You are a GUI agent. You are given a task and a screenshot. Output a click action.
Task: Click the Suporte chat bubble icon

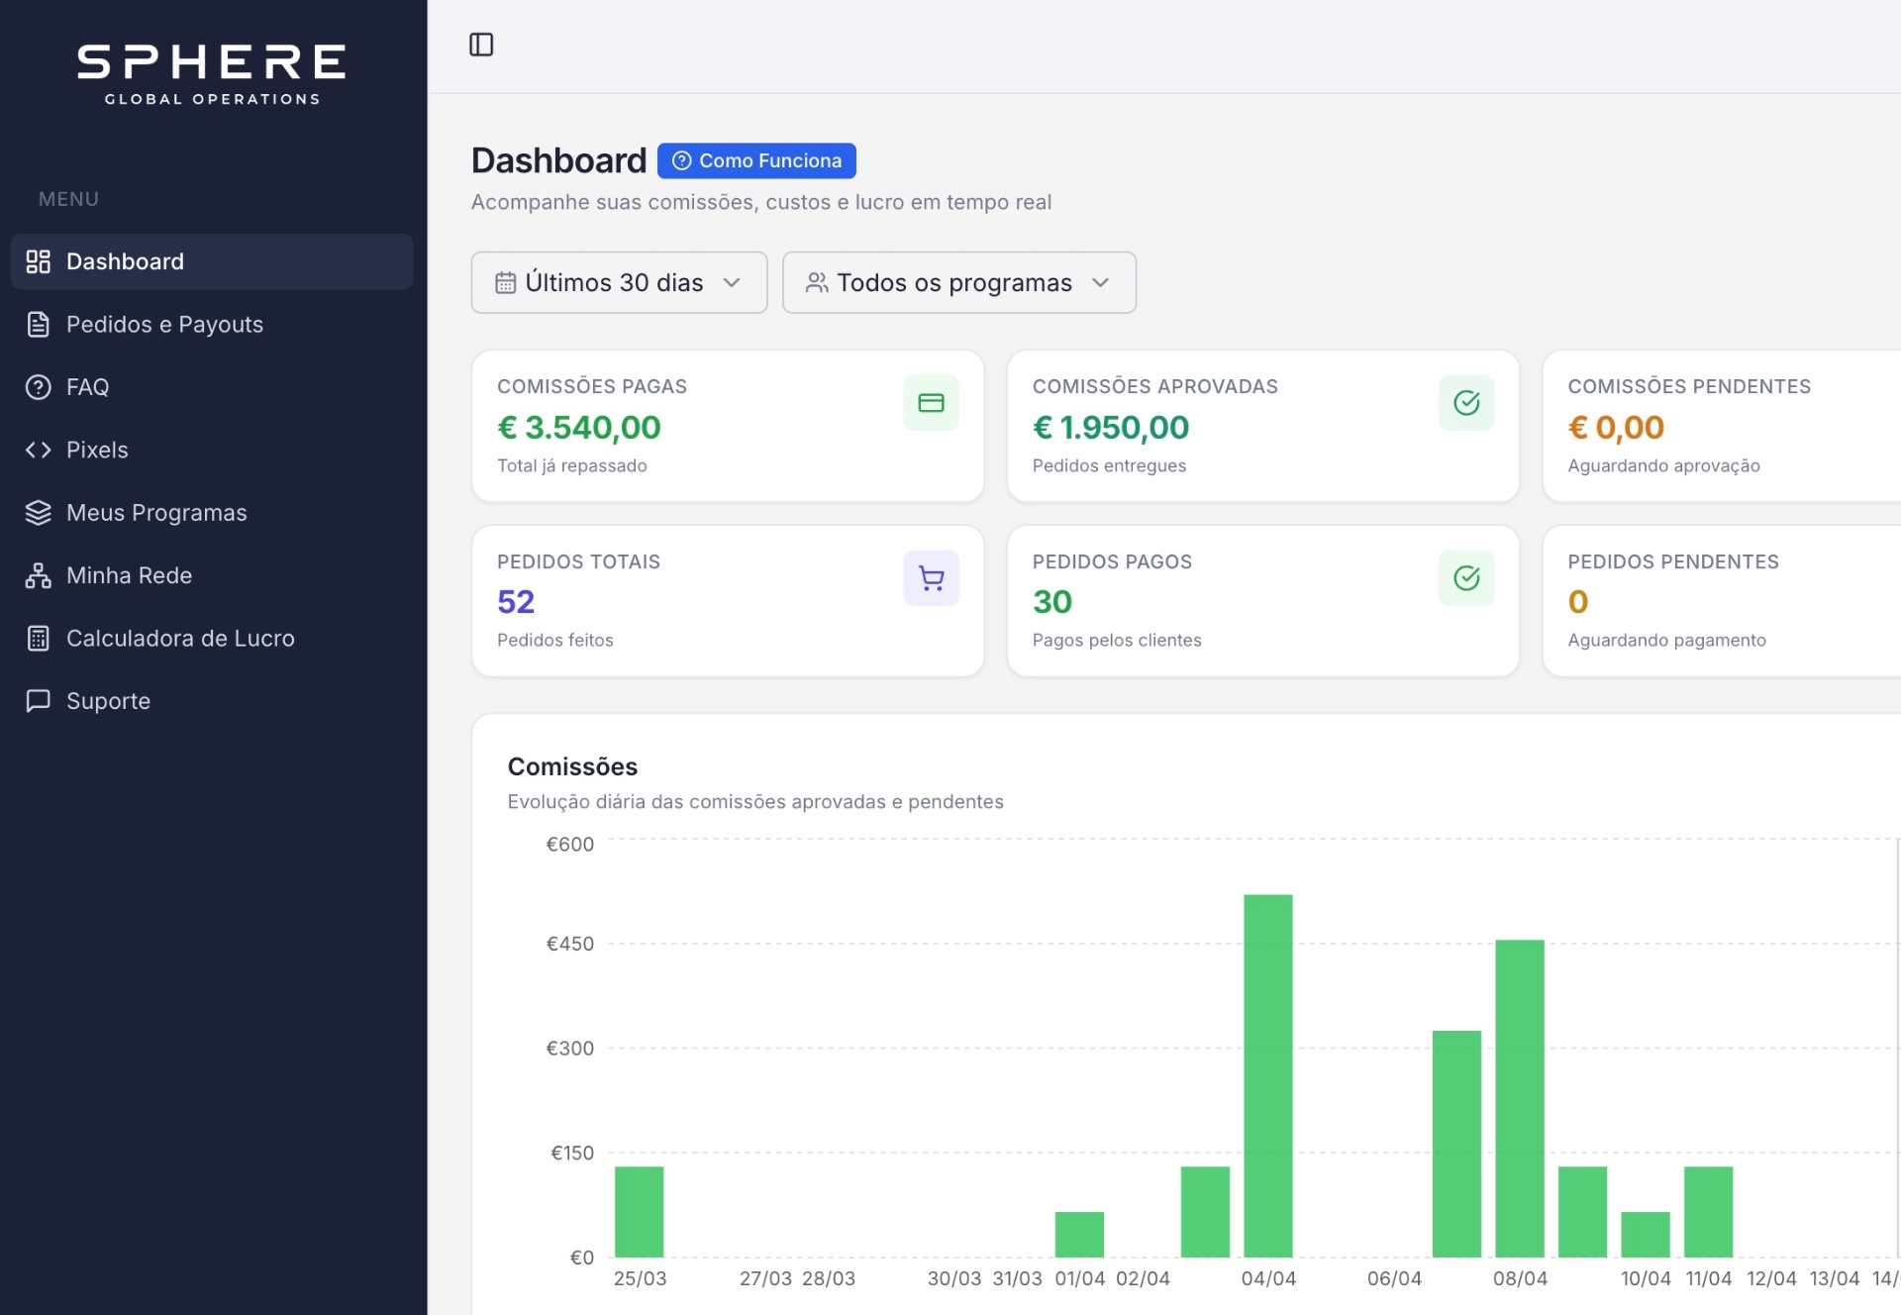(x=38, y=701)
